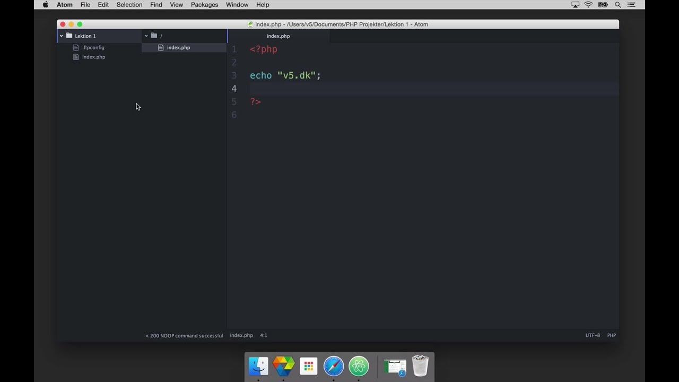Screen dimensions: 679x382
Task: Open Finder from the Dock
Action: coord(258,366)
